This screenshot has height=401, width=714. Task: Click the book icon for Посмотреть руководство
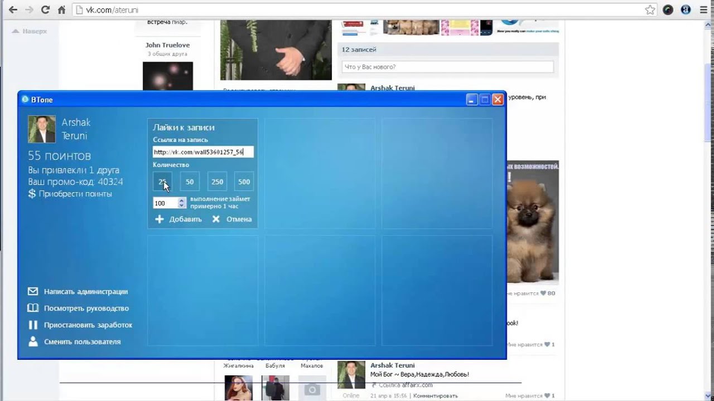pos(33,308)
